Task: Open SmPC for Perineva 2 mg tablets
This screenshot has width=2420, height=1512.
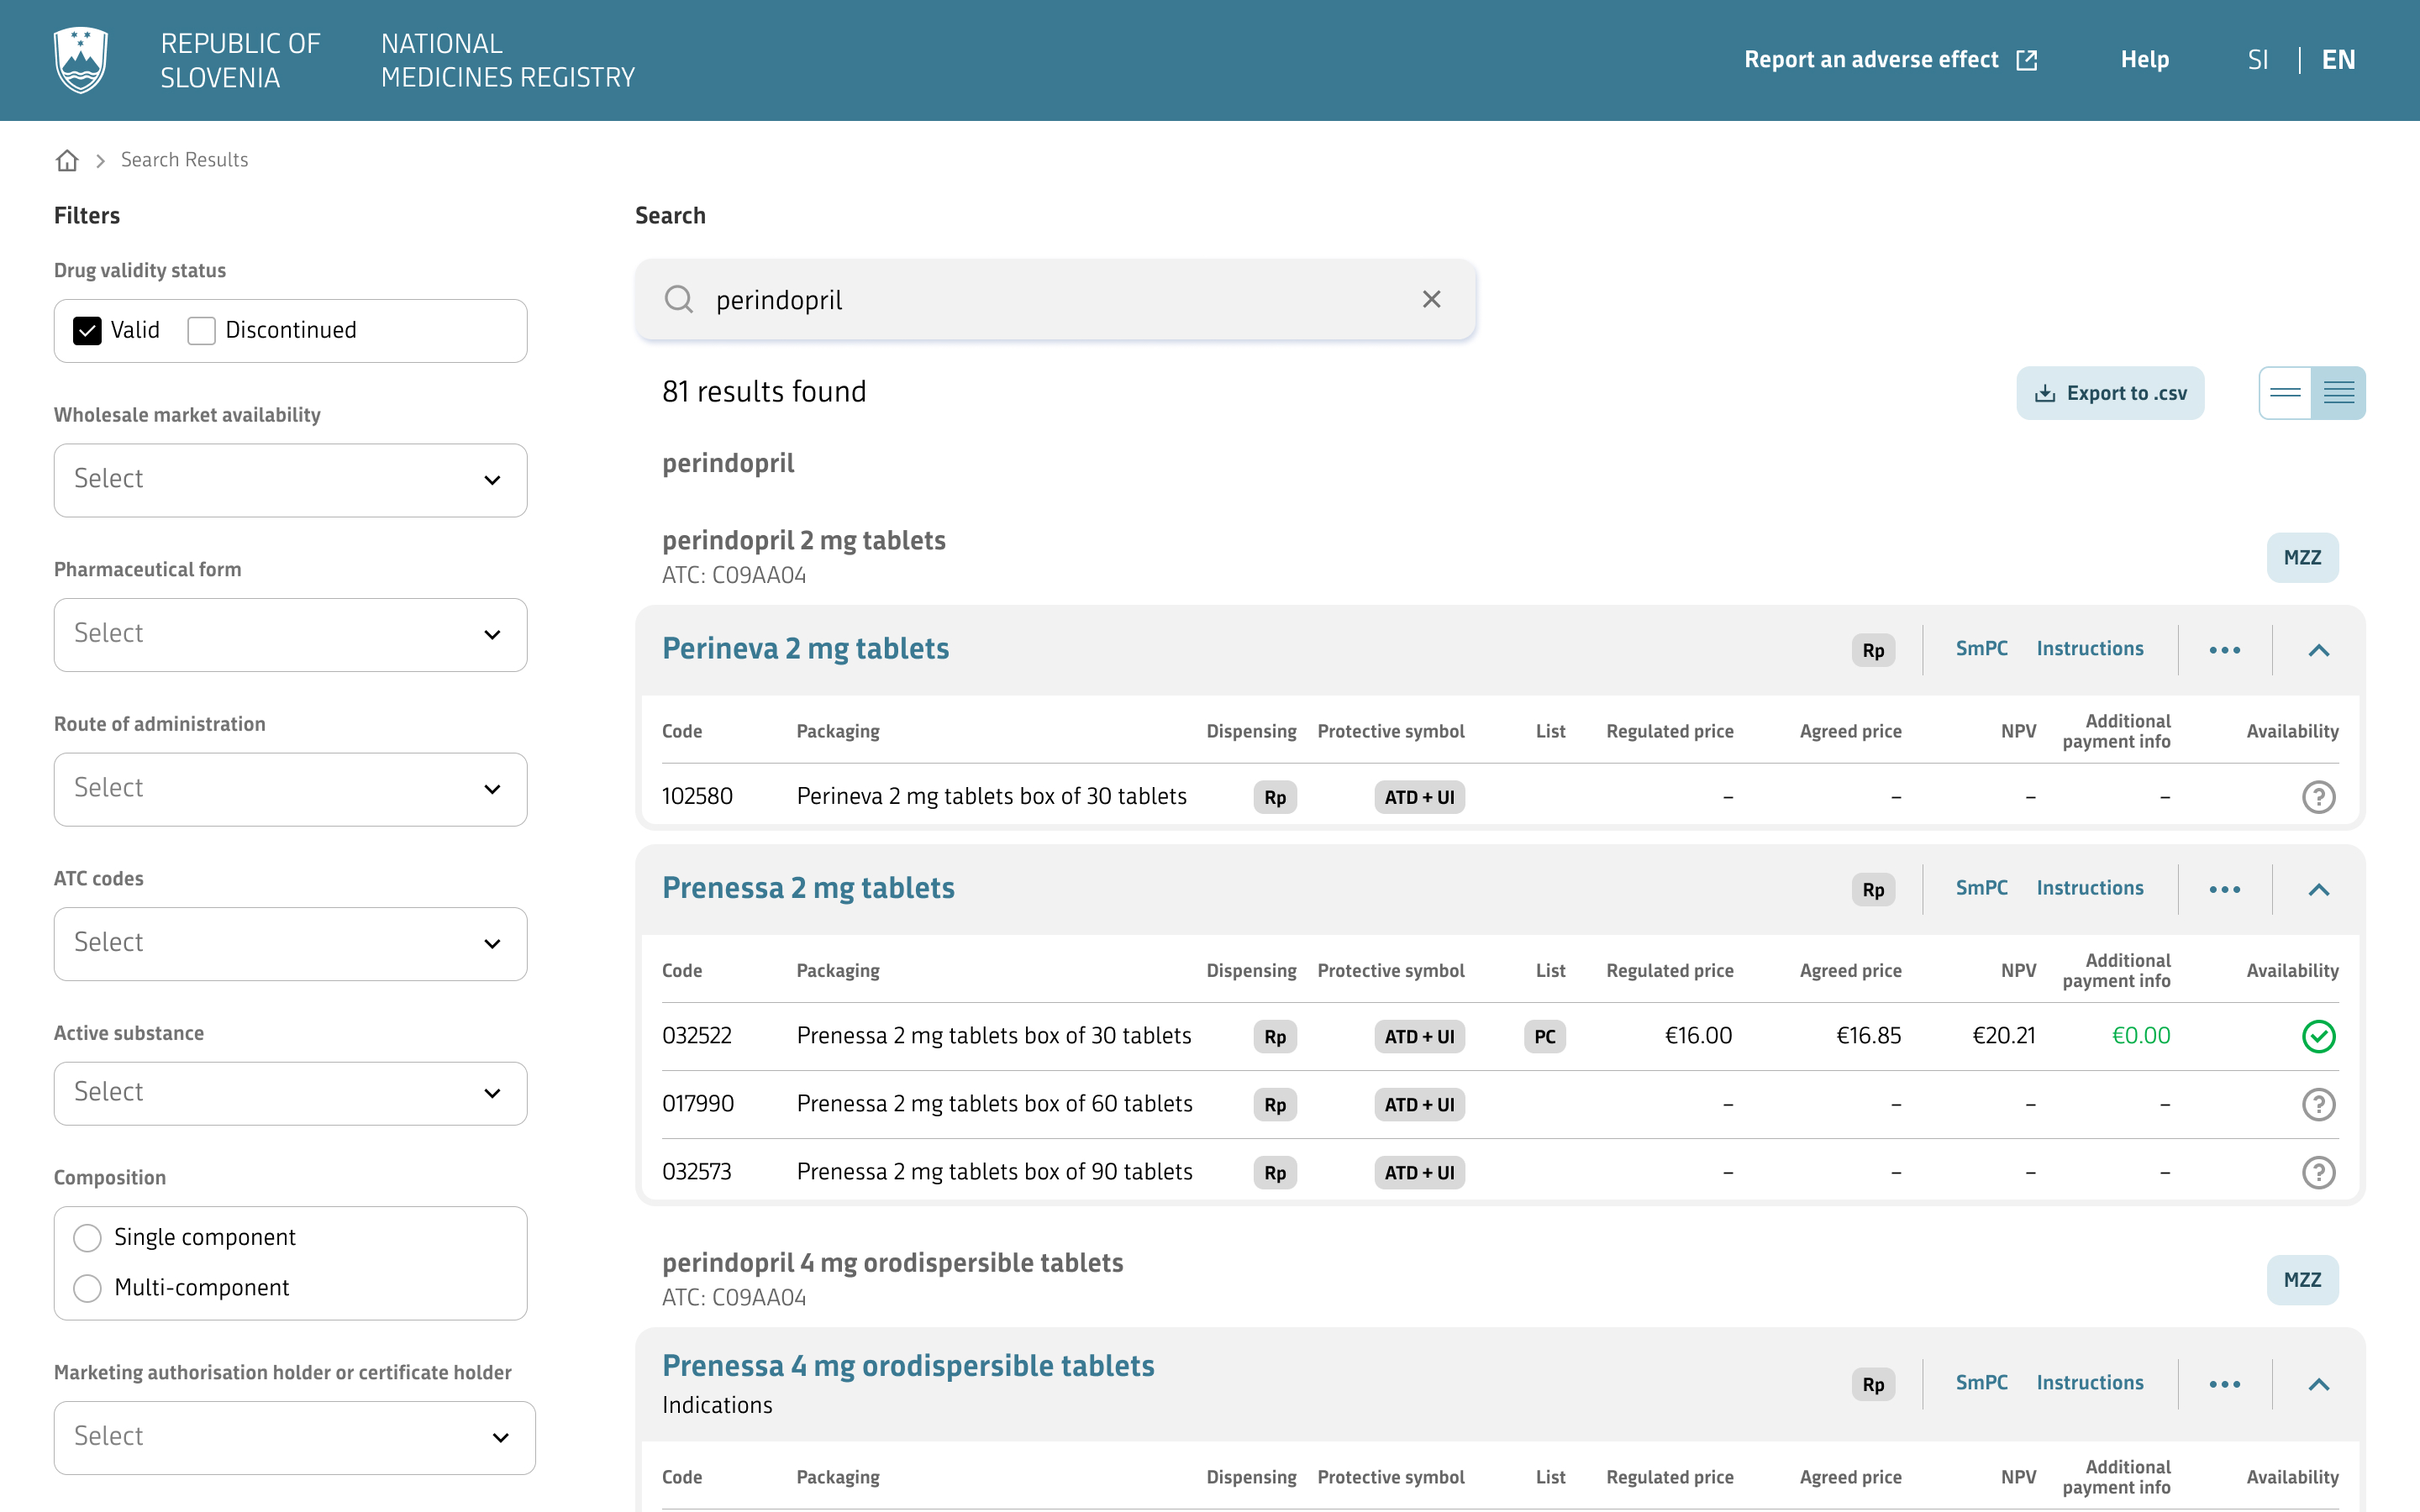Action: 1981,648
